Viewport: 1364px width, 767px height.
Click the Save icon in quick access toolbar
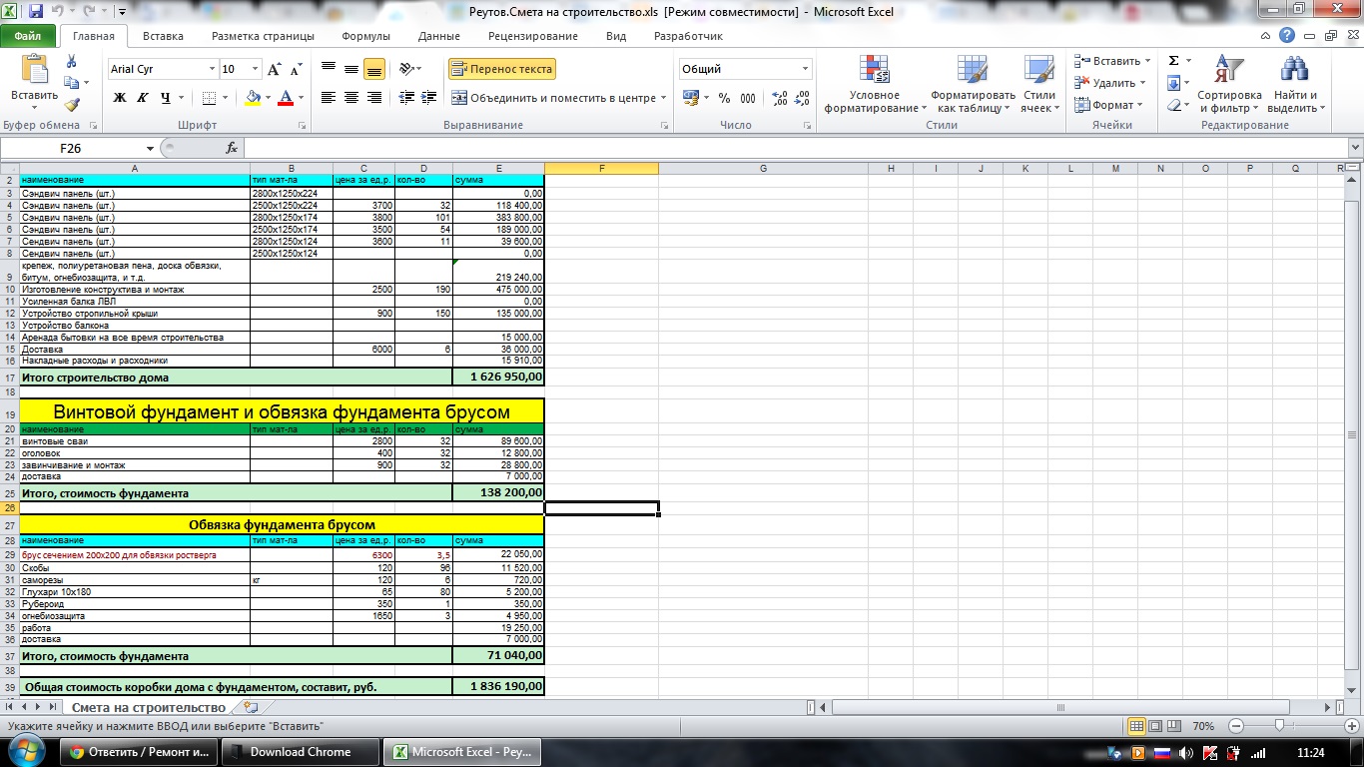click(x=36, y=12)
